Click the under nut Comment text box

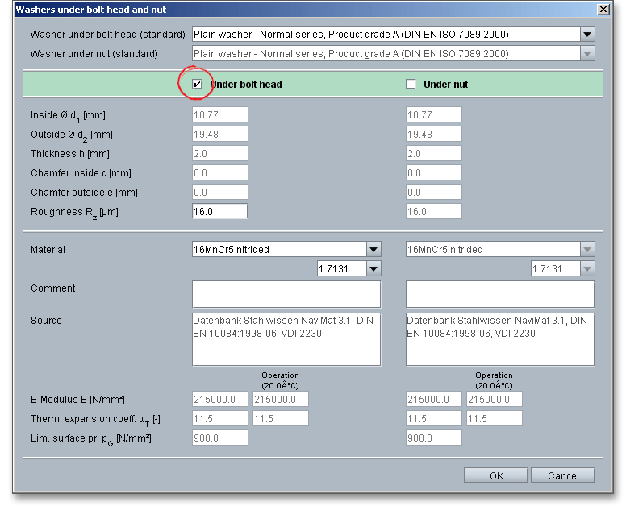(x=499, y=294)
